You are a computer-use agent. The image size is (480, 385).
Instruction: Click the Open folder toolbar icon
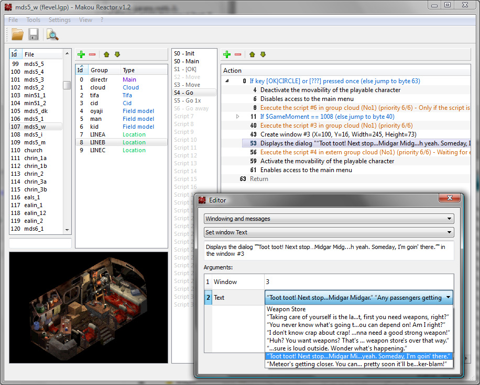pyautogui.click(x=17, y=35)
